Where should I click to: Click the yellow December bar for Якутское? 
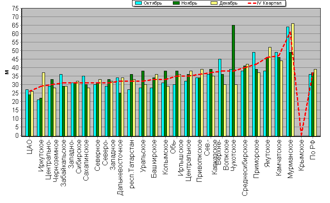tap(270, 92)
